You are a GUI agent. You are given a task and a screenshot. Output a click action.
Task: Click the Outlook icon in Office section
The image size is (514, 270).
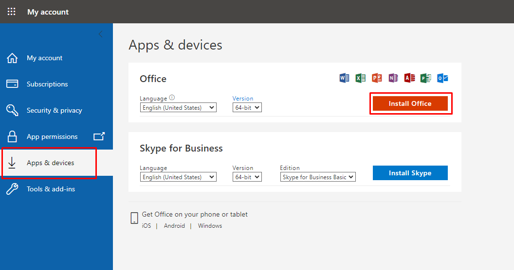[x=442, y=78]
